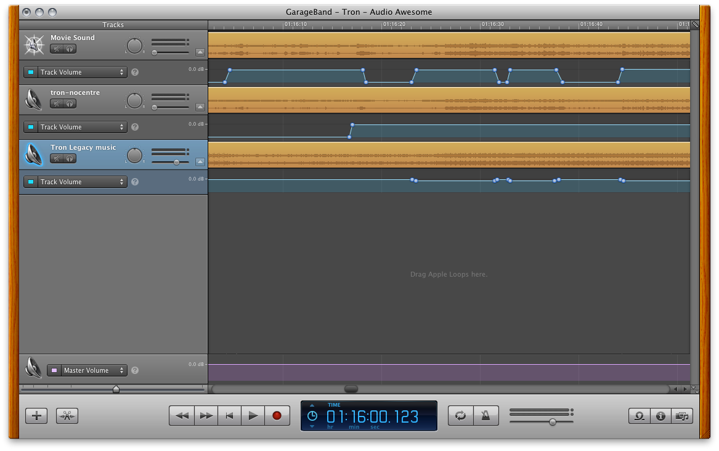Rewind the playhead

tap(182, 416)
